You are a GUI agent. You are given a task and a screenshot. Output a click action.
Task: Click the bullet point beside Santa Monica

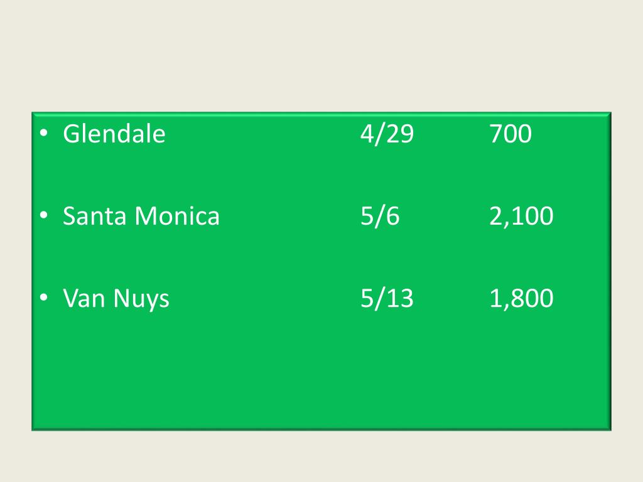pyautogui.click(x=43, y=216)
